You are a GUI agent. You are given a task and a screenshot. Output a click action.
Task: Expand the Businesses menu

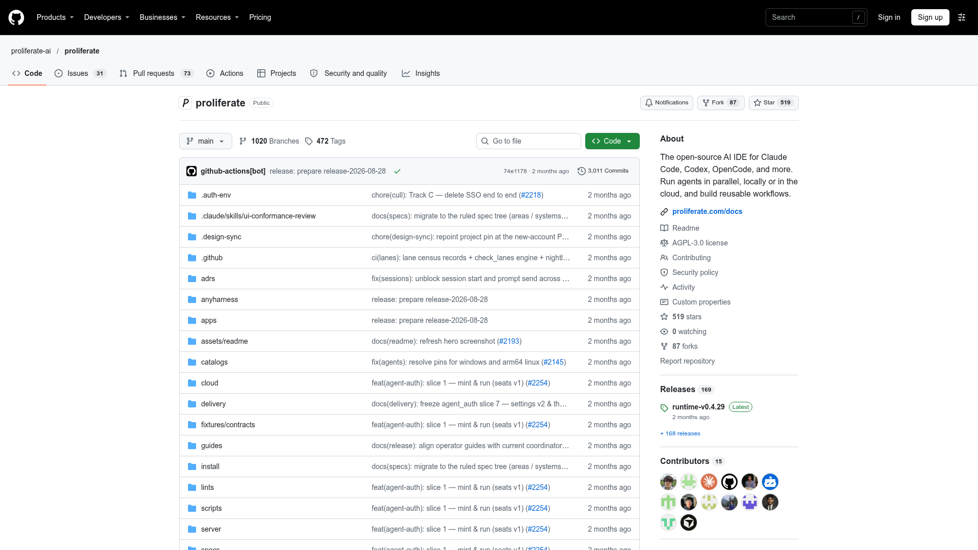162,17
